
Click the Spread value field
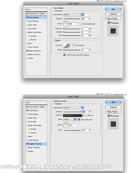tap(85, 32)
